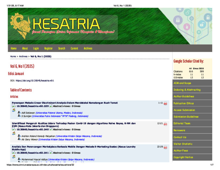Open the Archives menu item
This screenshot has height=170, width=220.
pos(88,49)
